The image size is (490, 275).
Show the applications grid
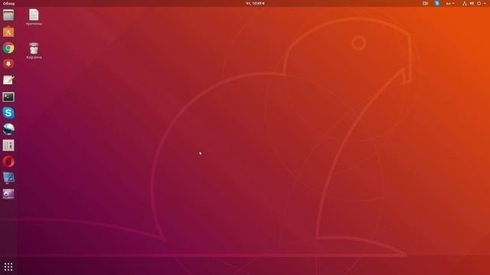pyautogui.click(x=8, y=267)
